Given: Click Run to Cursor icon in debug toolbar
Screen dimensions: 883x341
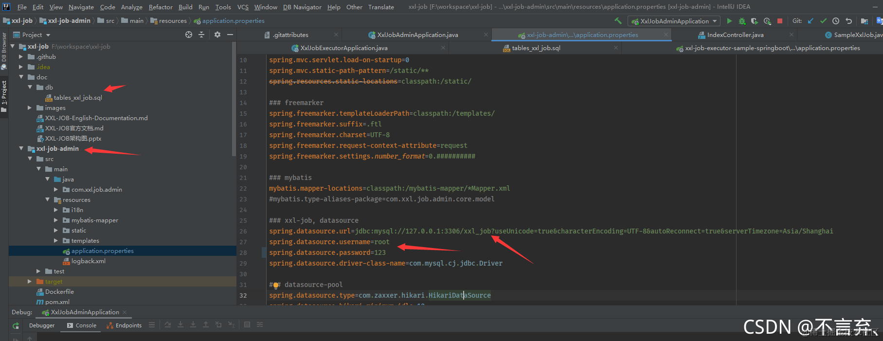Looking at the screenshot, I should 231,325.
